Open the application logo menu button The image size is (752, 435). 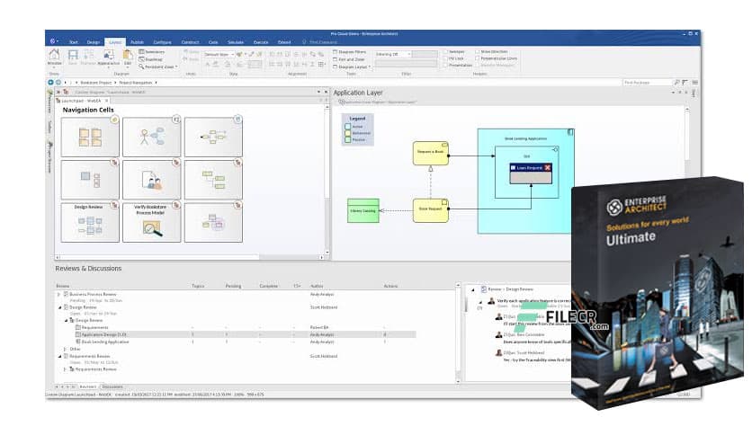(x=53, y=41)
